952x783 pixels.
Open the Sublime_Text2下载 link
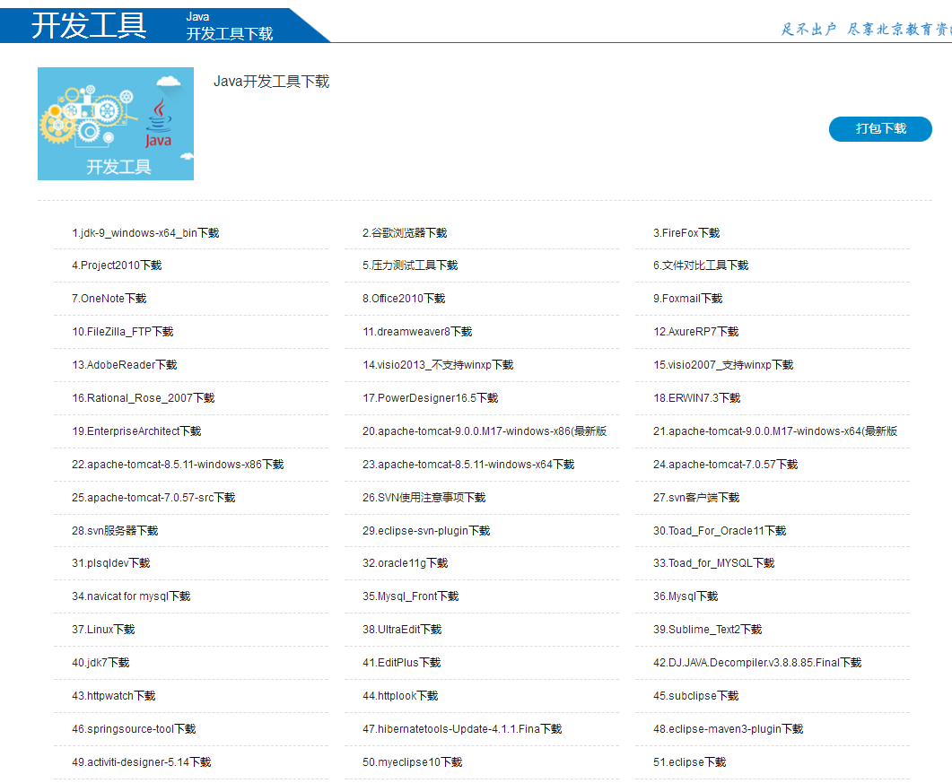707,630
